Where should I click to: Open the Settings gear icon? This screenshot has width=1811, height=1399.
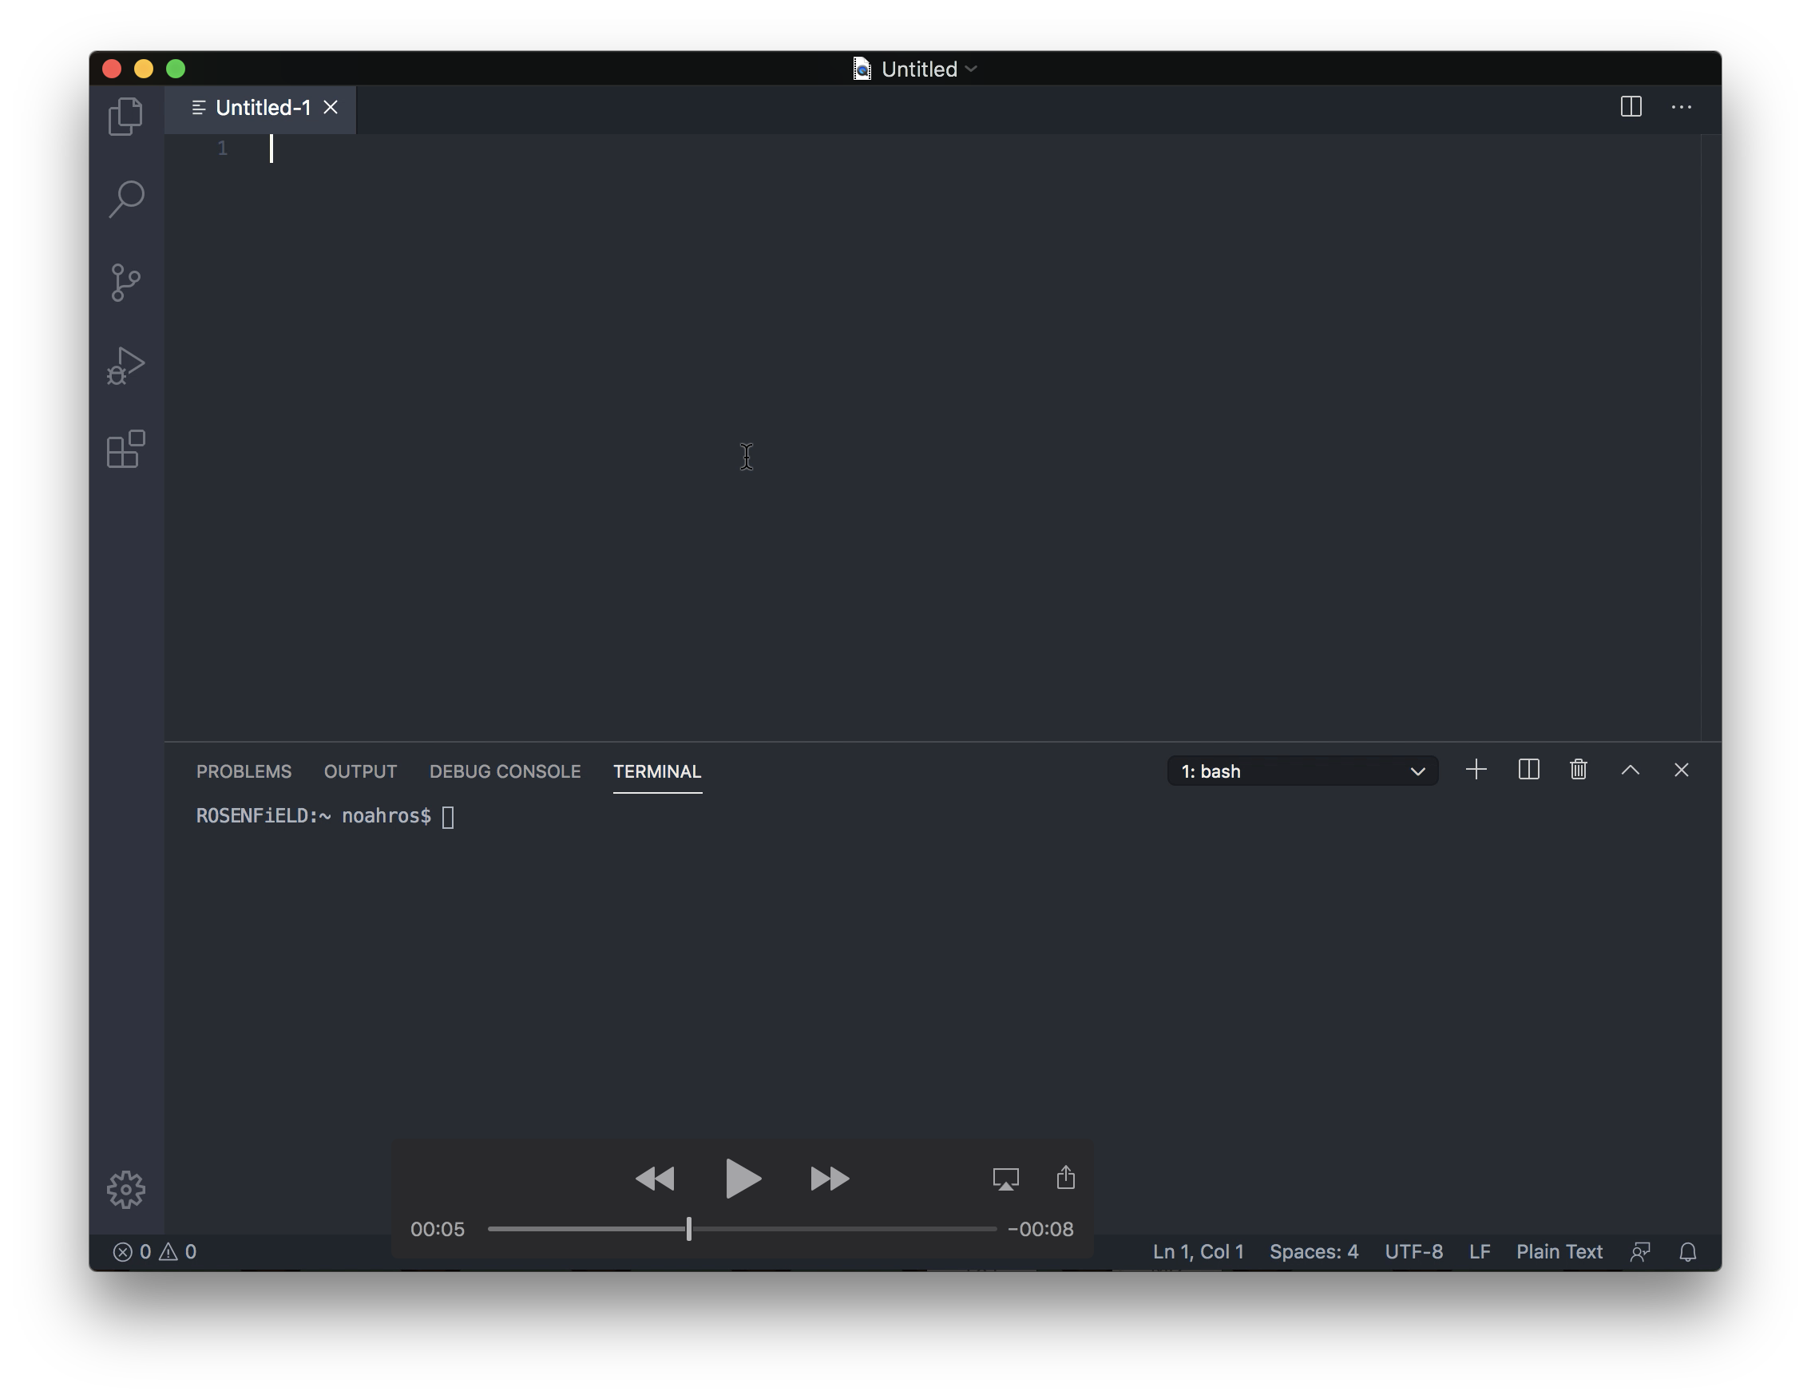(x=126, y=1188)
